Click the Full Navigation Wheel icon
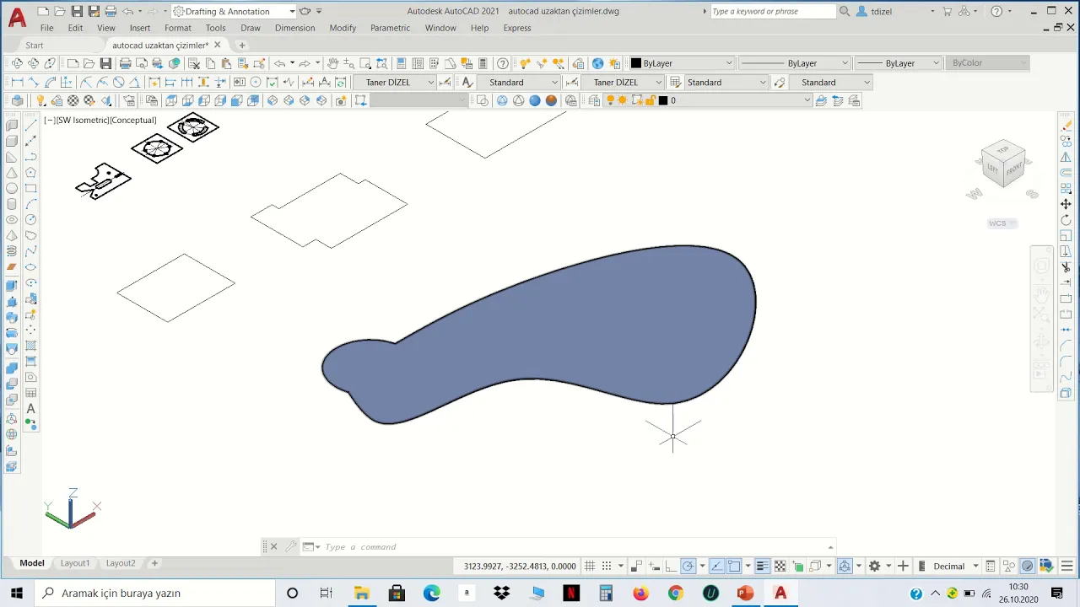 click(1042, 266)
